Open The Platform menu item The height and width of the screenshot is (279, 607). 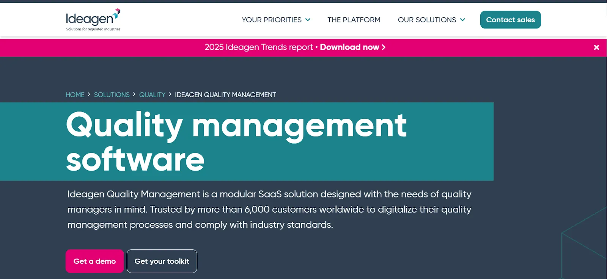pos(354,20)
